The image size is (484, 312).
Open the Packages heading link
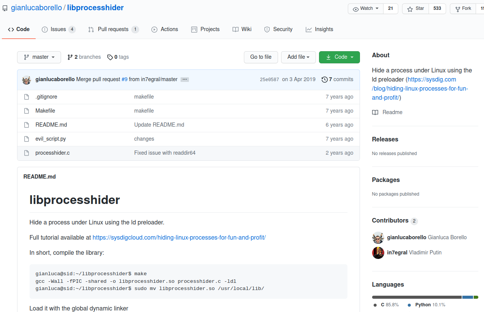click(386, 180)
